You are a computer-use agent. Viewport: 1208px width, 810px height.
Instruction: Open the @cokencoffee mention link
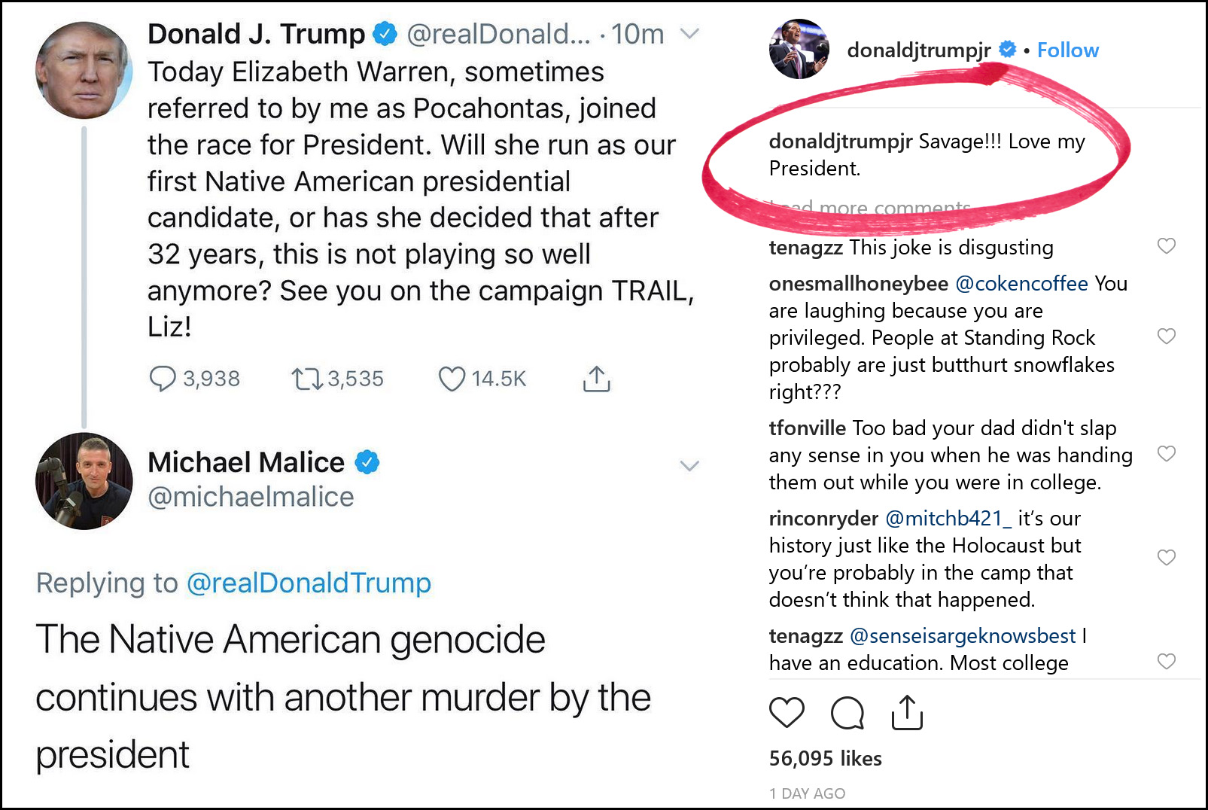coord(1021,284)
